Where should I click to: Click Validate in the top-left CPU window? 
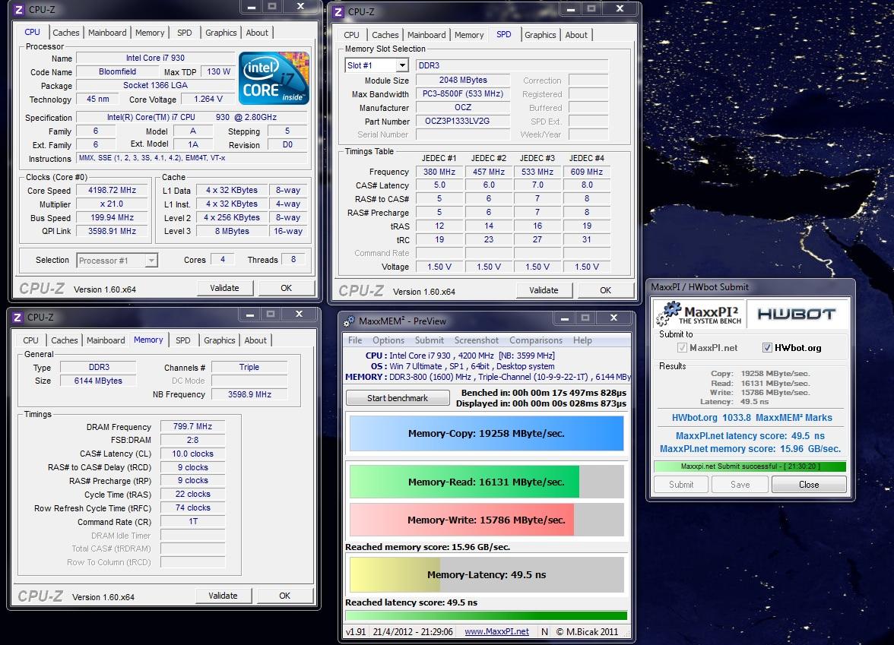tap(225, 289)
